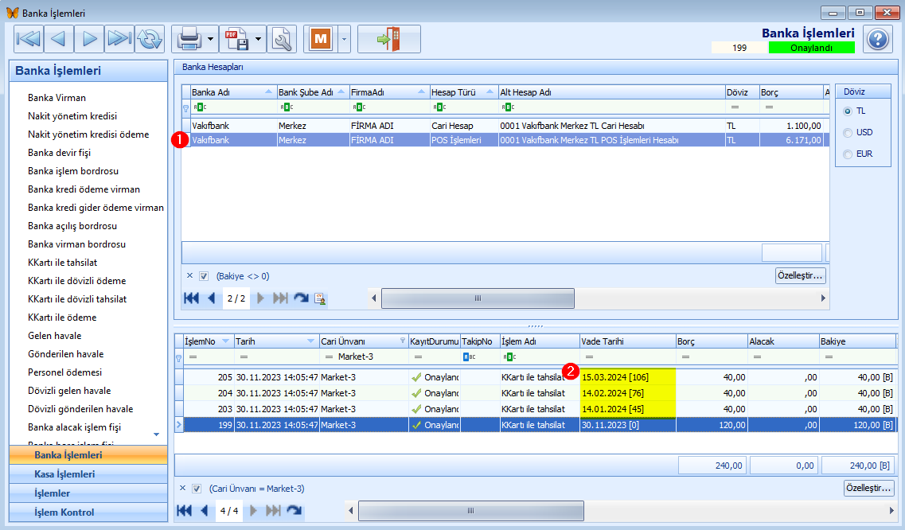Open Personel ödemesi from the sidebar
The width and height of the screenshot is (905, 530).
pyautogui.click(x=64, y=372)
